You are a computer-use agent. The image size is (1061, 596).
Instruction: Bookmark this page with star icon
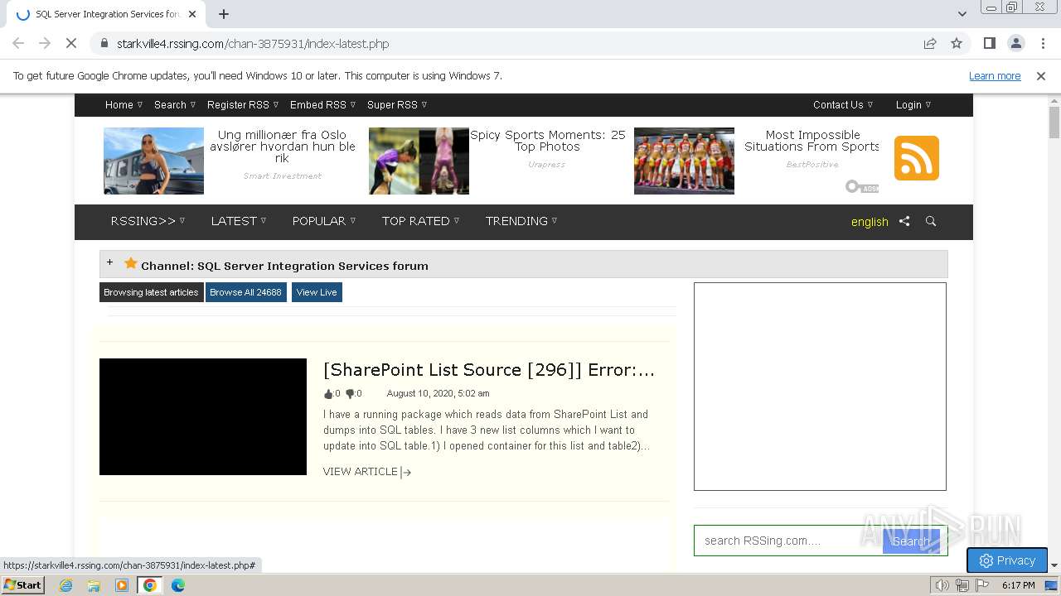[x=957, y=43]
